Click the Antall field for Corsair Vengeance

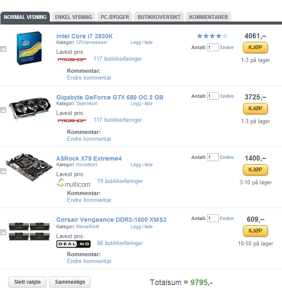(213, 218)
